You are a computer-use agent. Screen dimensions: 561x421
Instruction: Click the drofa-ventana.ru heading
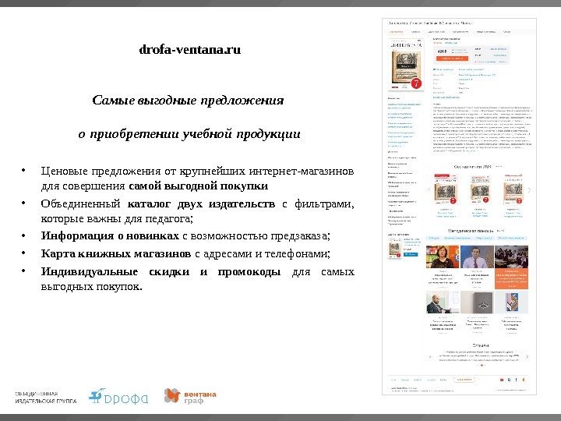pos(189,49)
